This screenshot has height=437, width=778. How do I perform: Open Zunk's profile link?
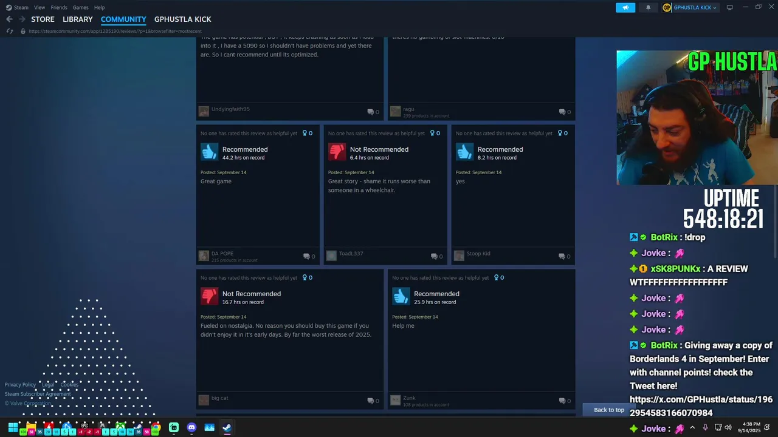coord(409,398)
